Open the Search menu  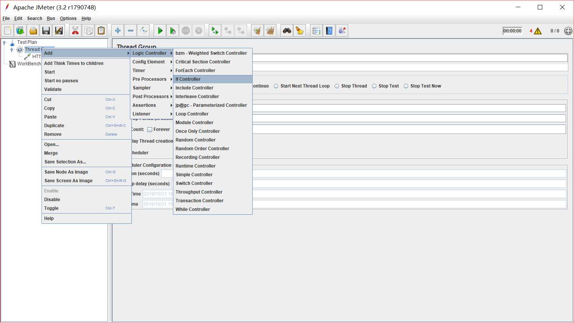[x=35, y=18]
